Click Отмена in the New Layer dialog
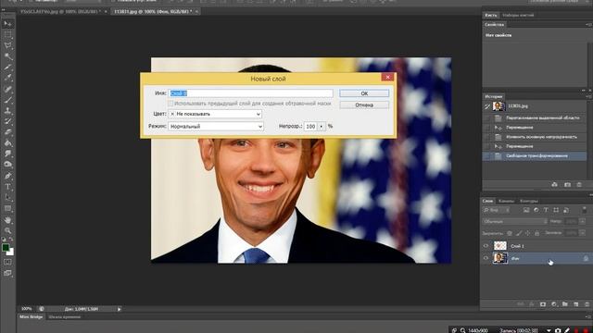 [364, 105]
